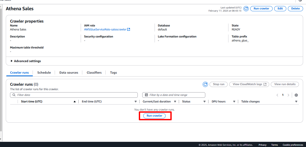Viewport: 306px width, 147px height.
Task: Go to previous page of crawler runs
Action: pyautogui.click(x=277, y=95)
